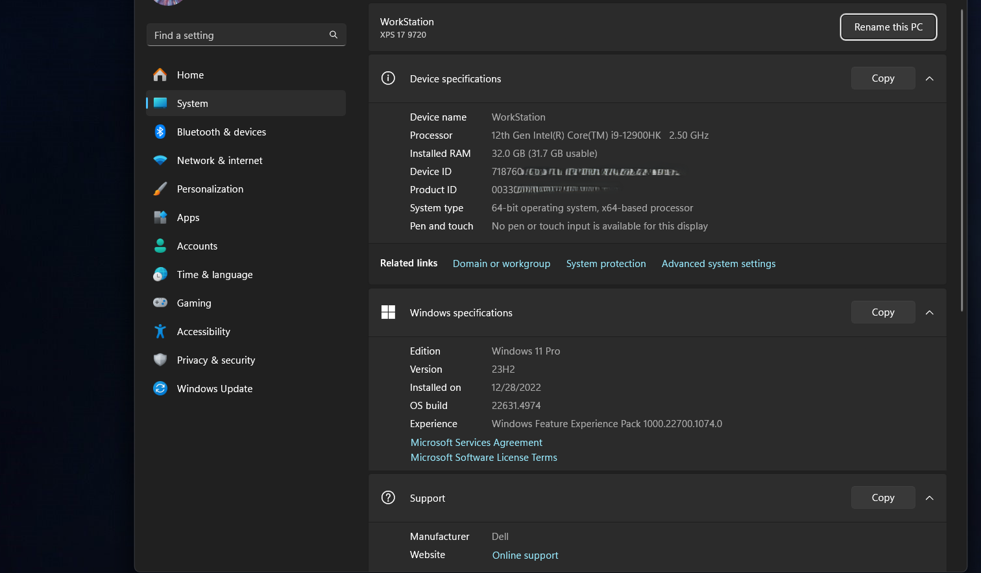This screenshot has width=981, height=573.
Task: Click the processor value i9-12900HK text
Action: tap(599, 135)
